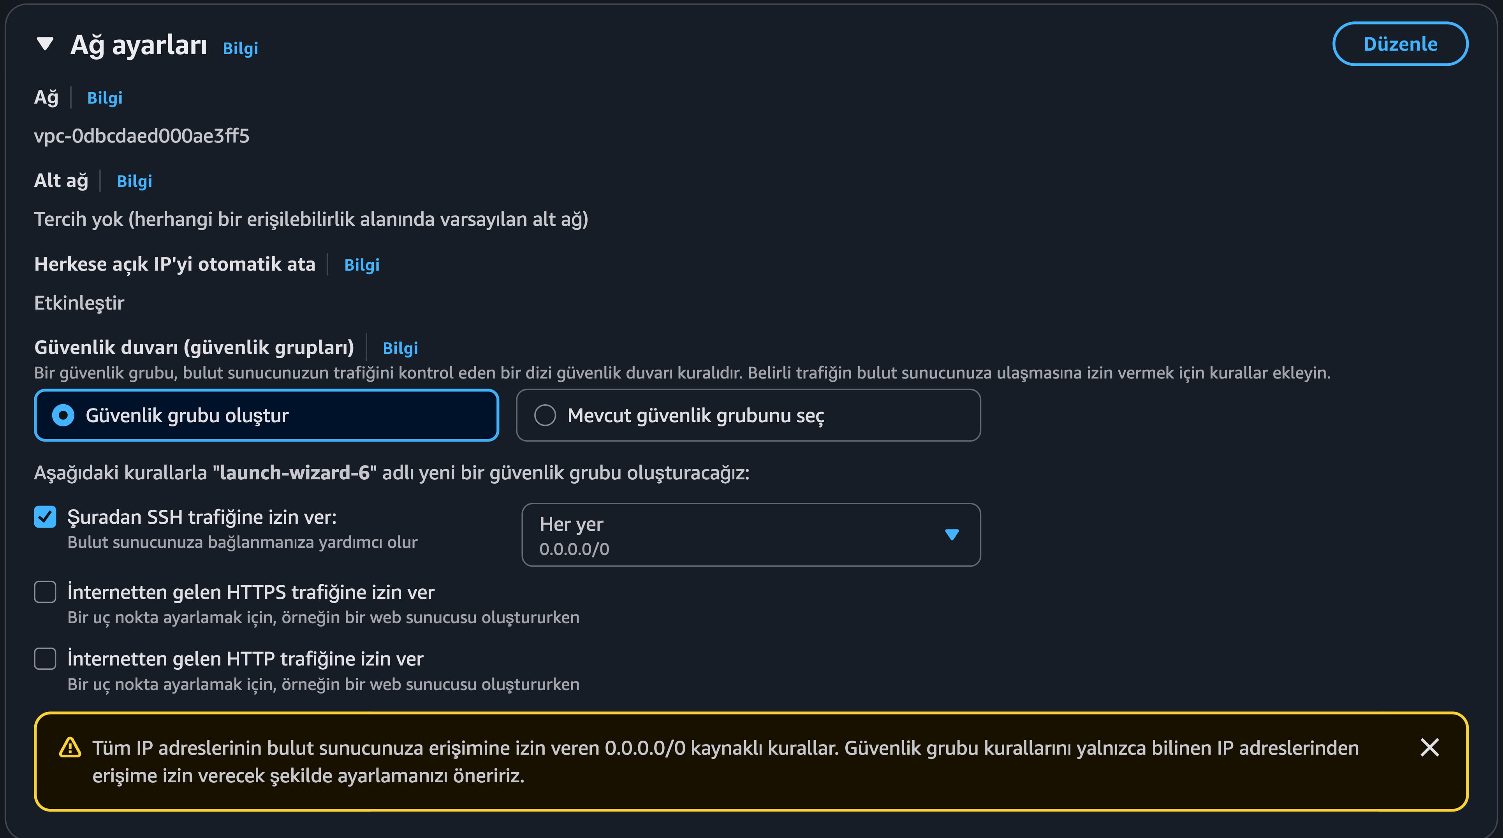The height and width of the screenshot is (838, 1503).
Task: Uncheck Şuradan SSH trafiğine izin ver
Action: pyautogui.click(x=45, y=517)
